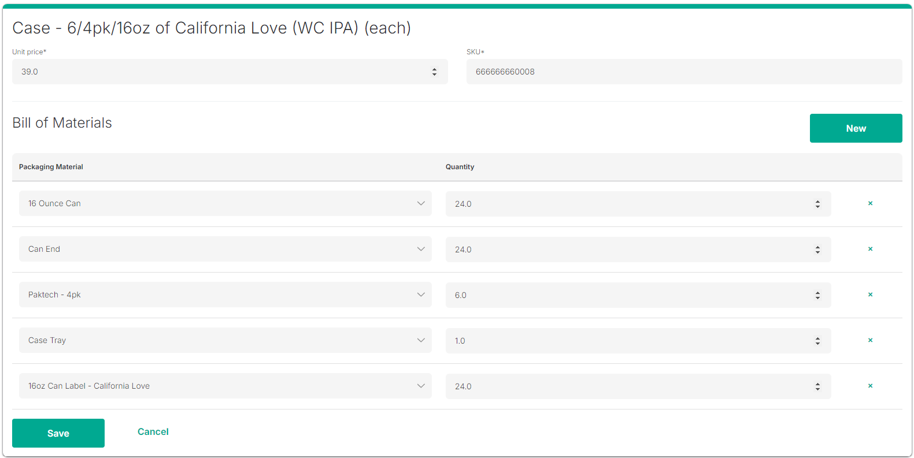914x458 pixels.
Task: Click the Quantity column header
Action: click(x=460, y=167)
